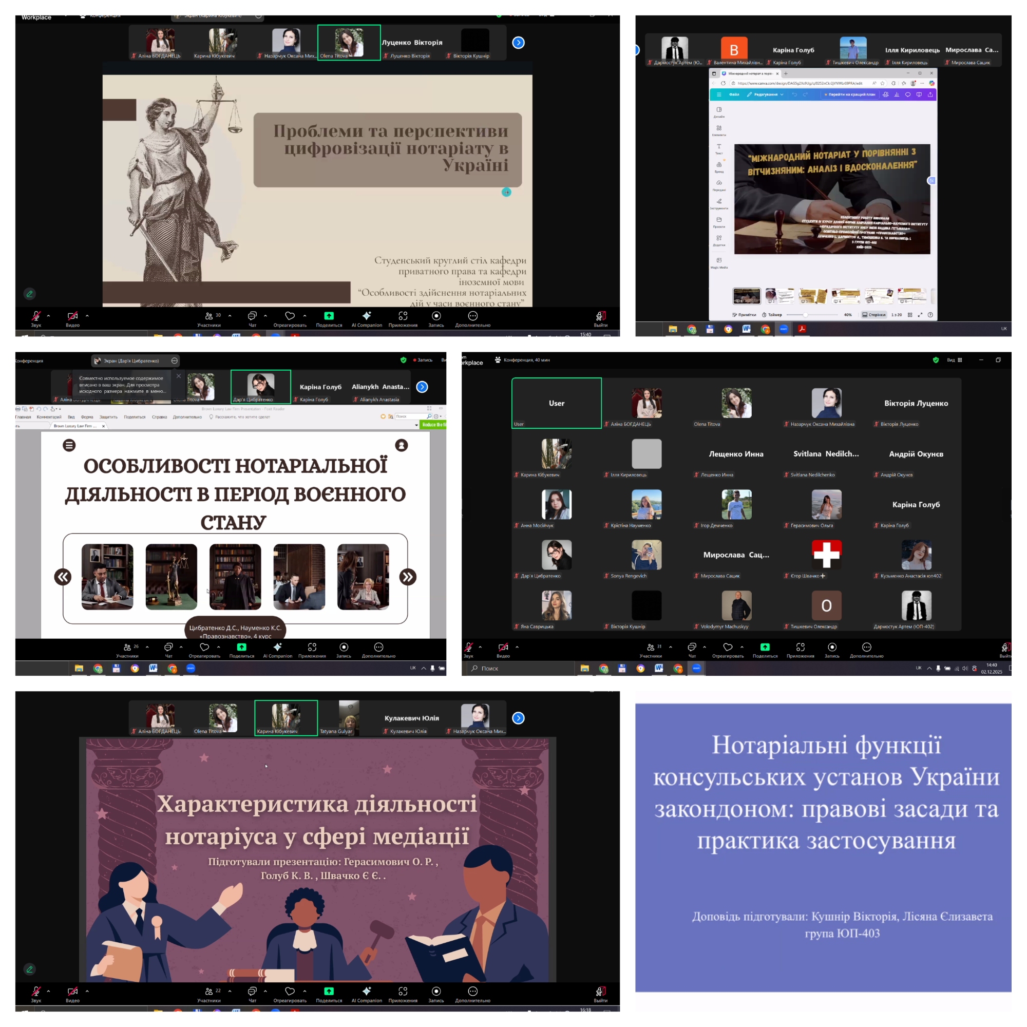This screenshot has width=1027, height=1027.
Task: Click Canva's share upload icon in header
Action: (930, 94)
